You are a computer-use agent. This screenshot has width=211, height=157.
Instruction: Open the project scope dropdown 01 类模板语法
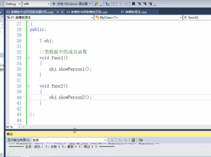point(50,18)
